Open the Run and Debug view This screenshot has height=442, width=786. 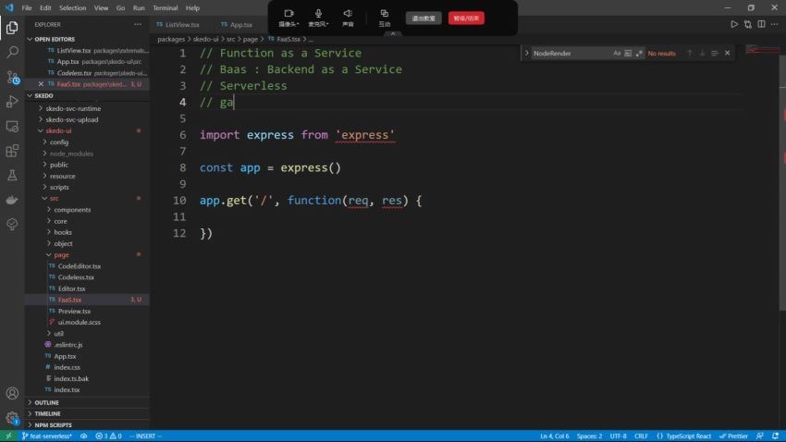click(12, 102)
